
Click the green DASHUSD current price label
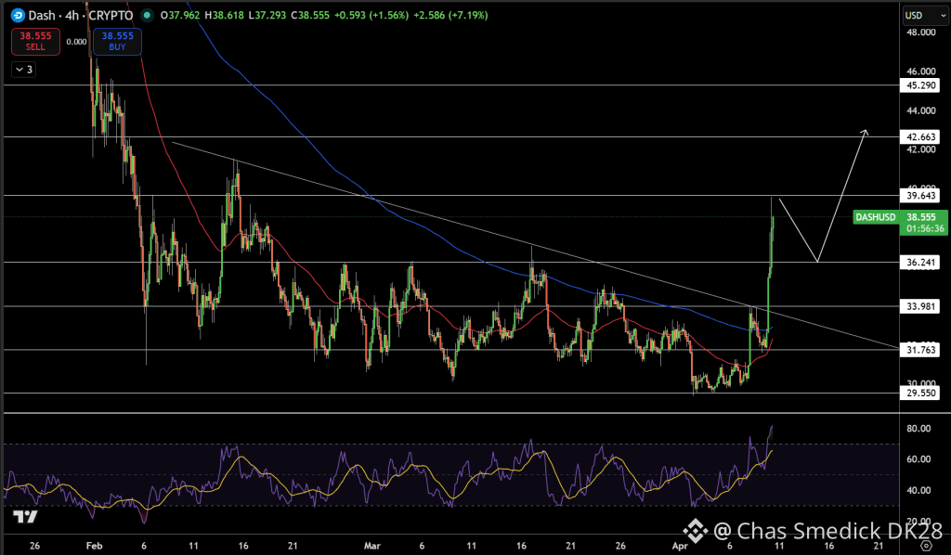pos(875,217)
